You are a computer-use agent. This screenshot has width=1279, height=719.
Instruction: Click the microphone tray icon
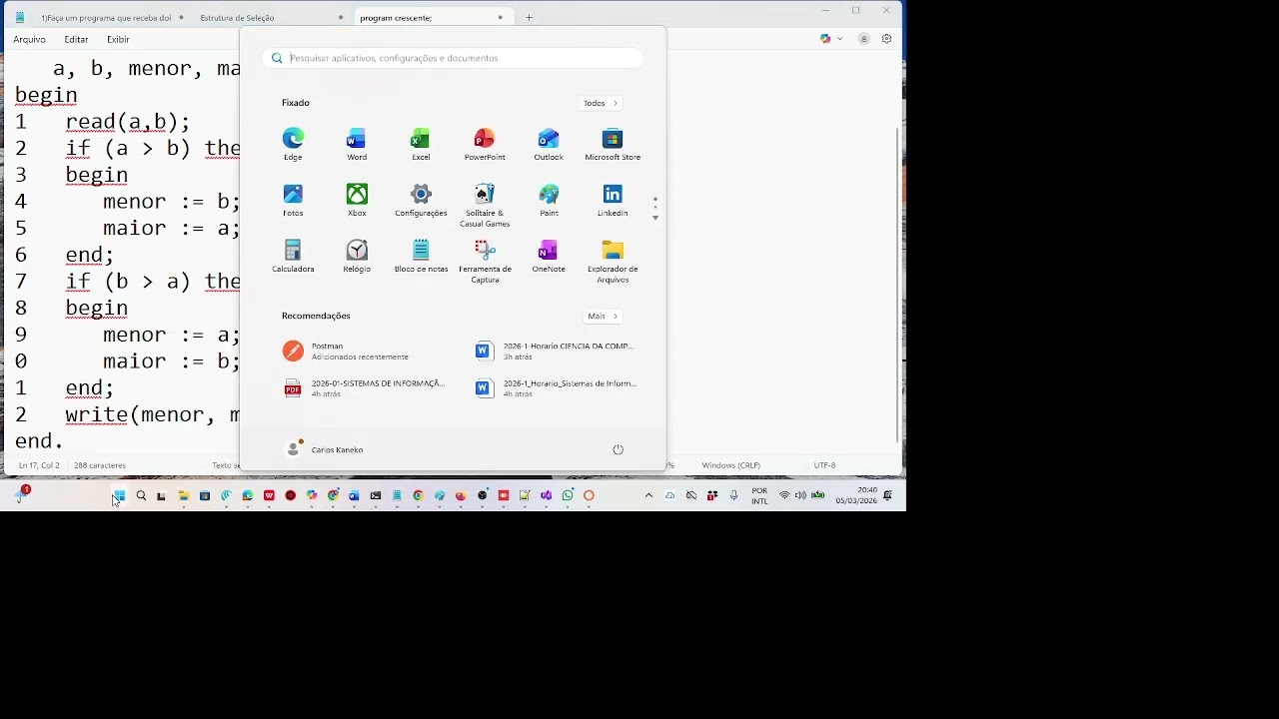tap(734, 495)
